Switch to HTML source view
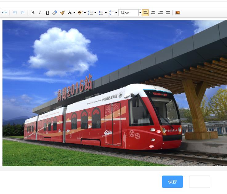The image size is (227, 194). tap(5, 13)
